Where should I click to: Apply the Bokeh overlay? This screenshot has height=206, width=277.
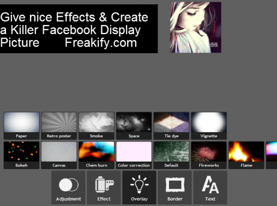coord(21,155)
